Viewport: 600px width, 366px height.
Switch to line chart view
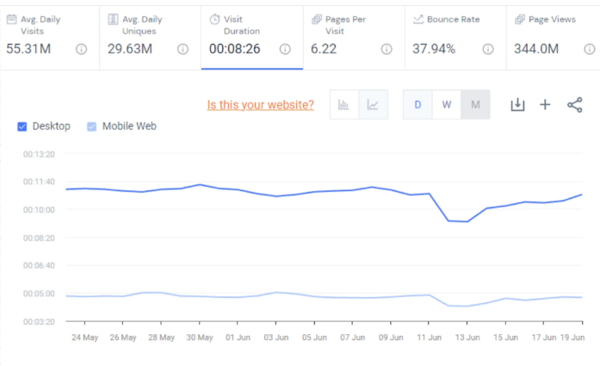(x=373, y=105)
